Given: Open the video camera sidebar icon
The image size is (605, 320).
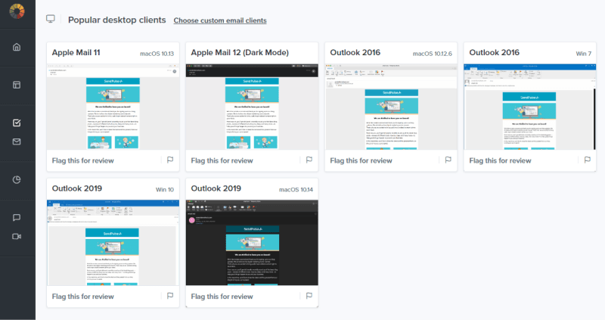Looking at the screenshot, I should click(x=17, y=236).
